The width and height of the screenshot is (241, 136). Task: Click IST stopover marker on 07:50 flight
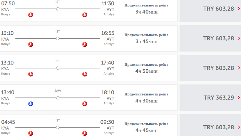tap(58, 9)
